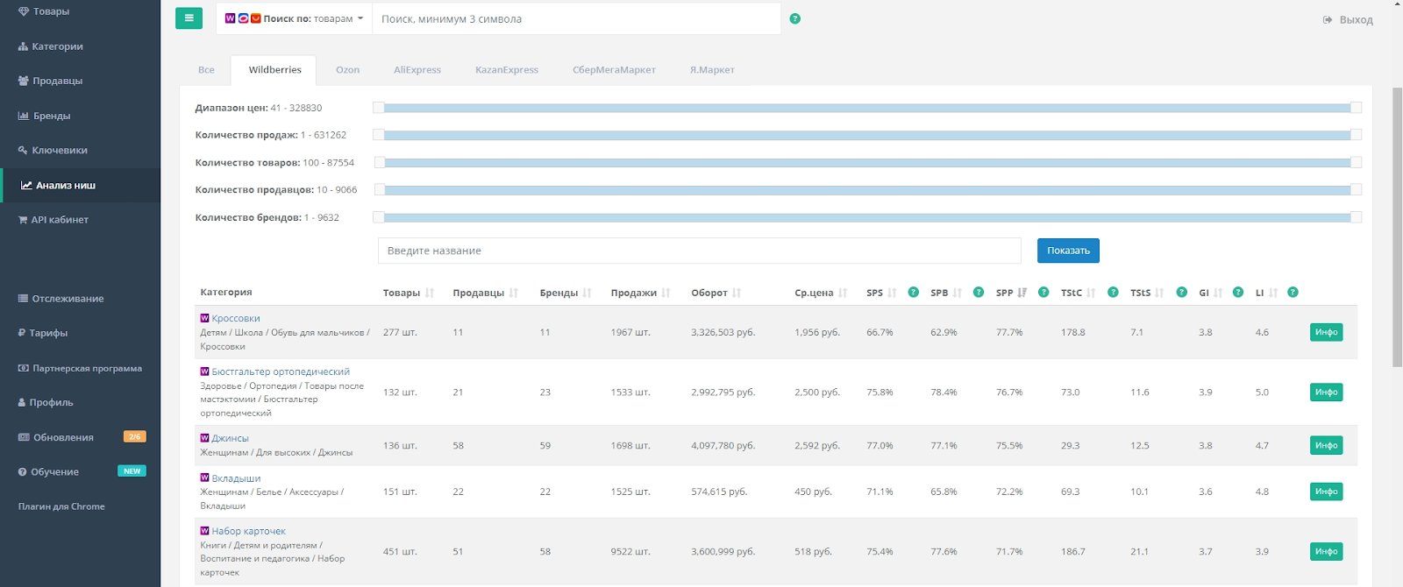
Task: Sort table by Товары column arrows
Action: pyautogui.click(x=430, y=293)
